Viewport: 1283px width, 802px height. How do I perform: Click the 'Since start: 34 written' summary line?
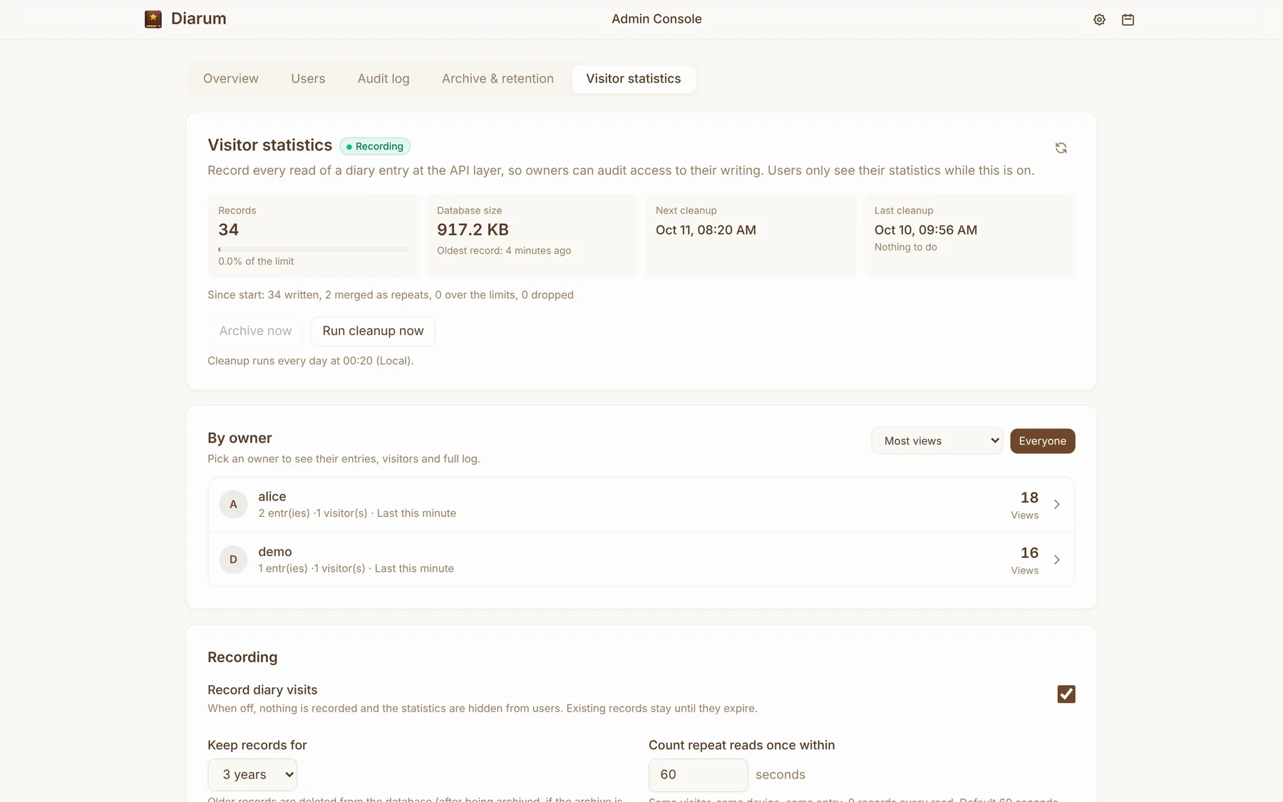391,295
